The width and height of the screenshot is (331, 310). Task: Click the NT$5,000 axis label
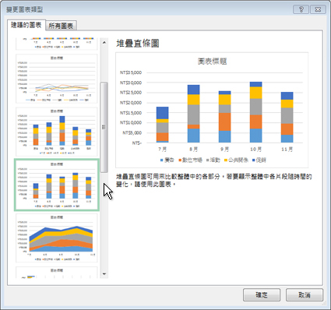(x=132, y=133)
